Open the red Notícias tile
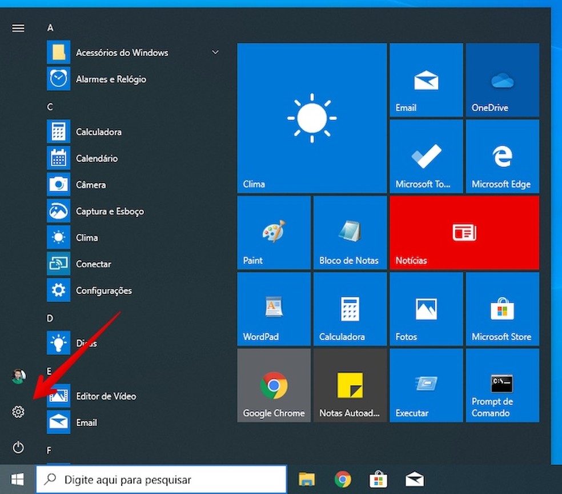The height and width of the screenshot is (494, 562). pyautogui.click(x=464, y=232)
